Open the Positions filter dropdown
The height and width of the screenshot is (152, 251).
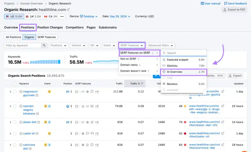tap(59, 45)
